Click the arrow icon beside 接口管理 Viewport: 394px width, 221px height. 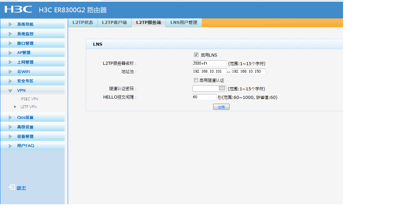pyautogui.click(x=10, y=43)
